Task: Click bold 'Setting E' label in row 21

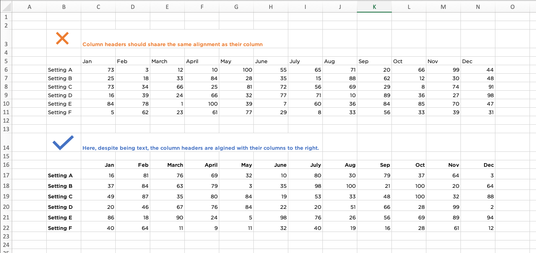Action: click(60, 218)
